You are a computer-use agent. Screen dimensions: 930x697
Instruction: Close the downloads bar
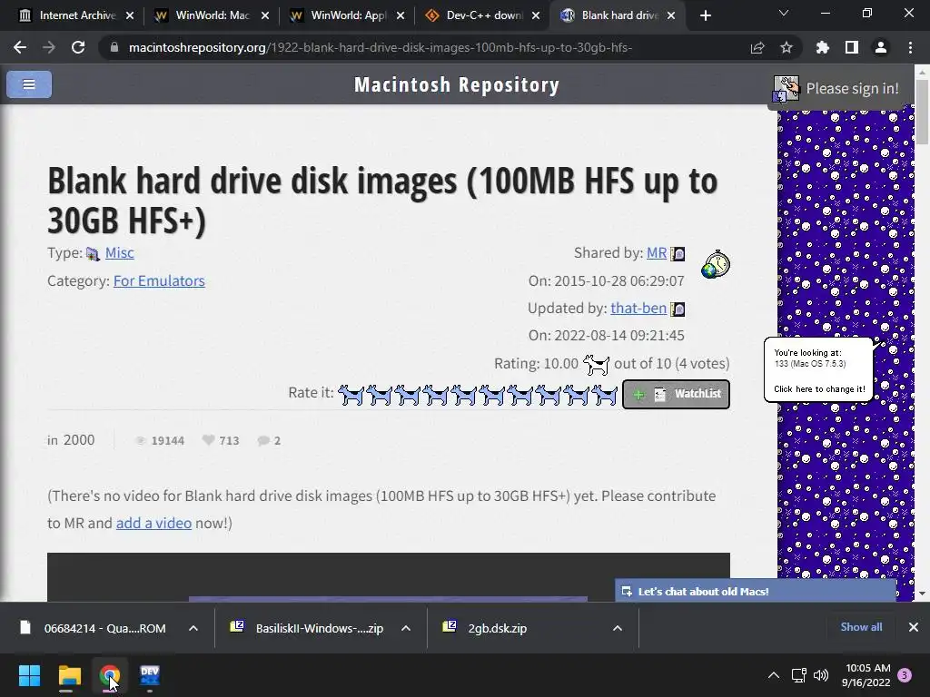point(914,627)
